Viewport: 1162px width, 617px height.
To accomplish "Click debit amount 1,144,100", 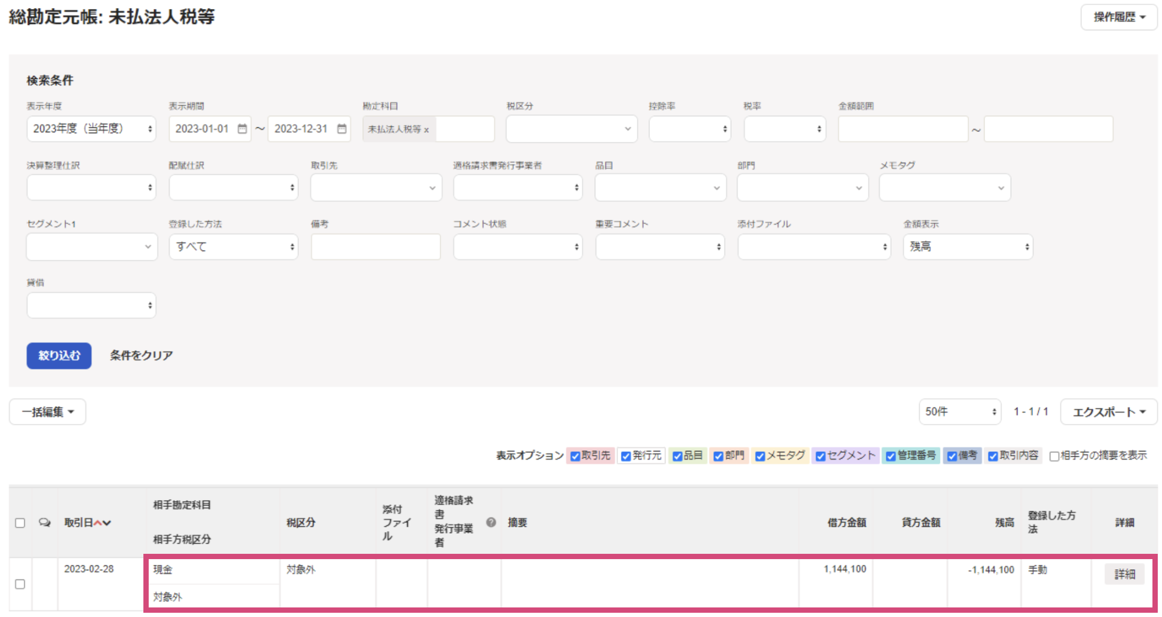I will click(844, 569).
